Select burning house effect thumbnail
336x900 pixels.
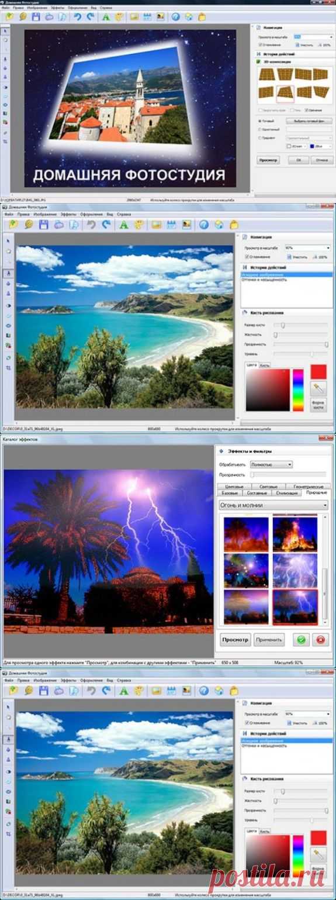(295, 534)
